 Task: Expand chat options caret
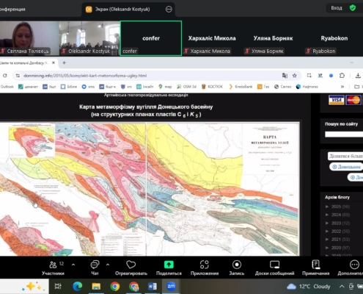pyautogui.click(x=108, y=265)
